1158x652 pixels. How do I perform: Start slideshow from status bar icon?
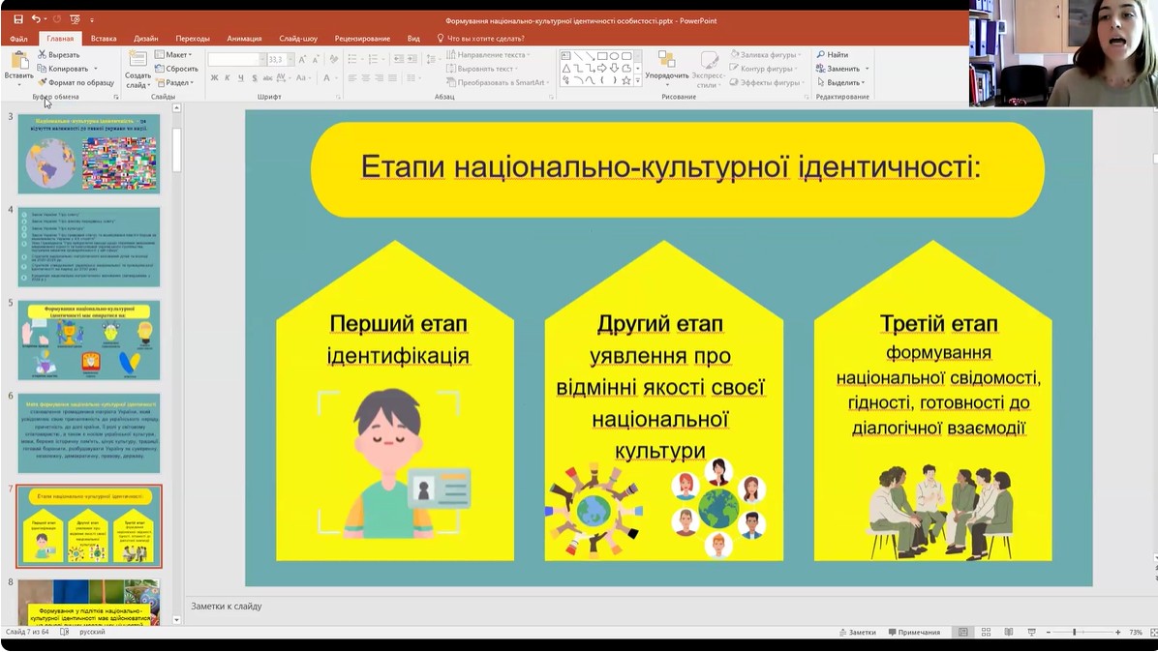[x=1032, y=632]
